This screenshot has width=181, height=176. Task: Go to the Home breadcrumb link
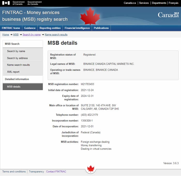(6, 35)
